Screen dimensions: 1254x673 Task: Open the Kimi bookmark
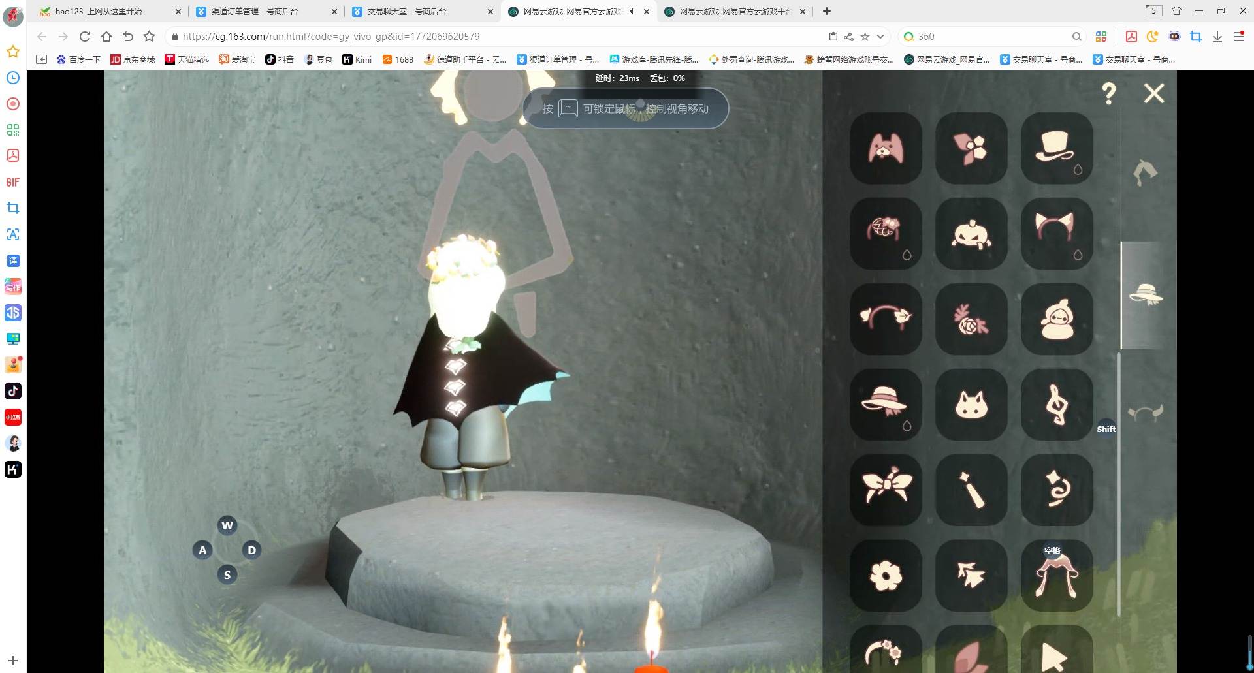pyautogui.click(x=357, y=59)
